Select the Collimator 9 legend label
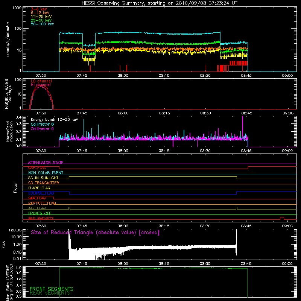The image size is (301, 301). [x=42, y=129]
